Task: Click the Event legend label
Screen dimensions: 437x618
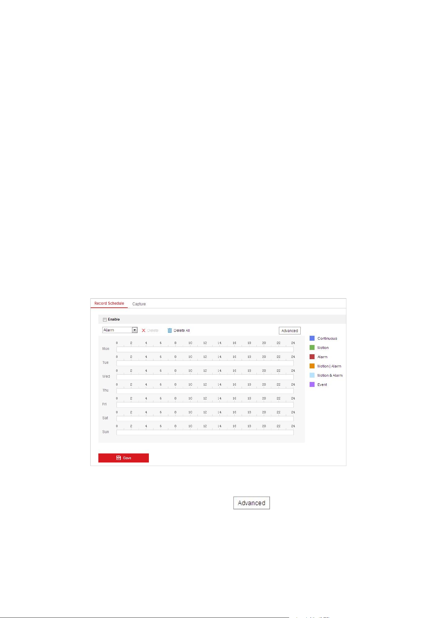Action: [x=322, y=385]
